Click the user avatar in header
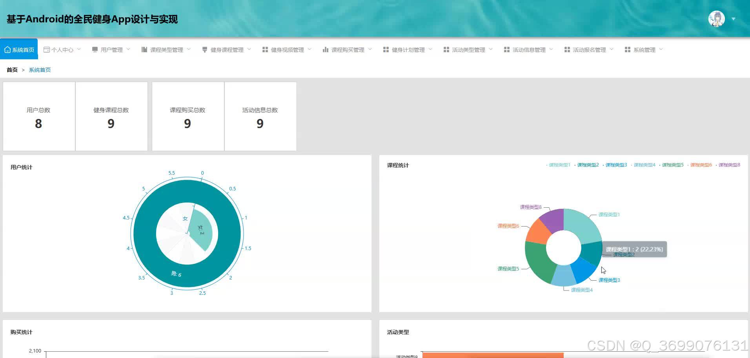 click(x=717, y=19)
